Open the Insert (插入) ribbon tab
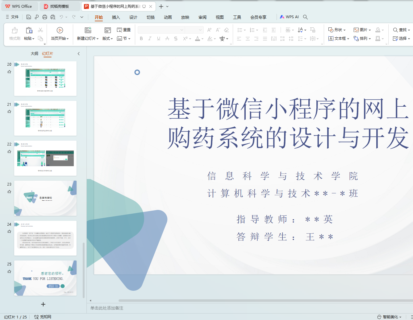 click(x=116, y=17)
